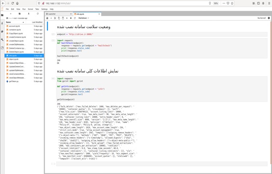272x174 pixels.
Task: Open the Kernel menu
Action: (30, 9)
